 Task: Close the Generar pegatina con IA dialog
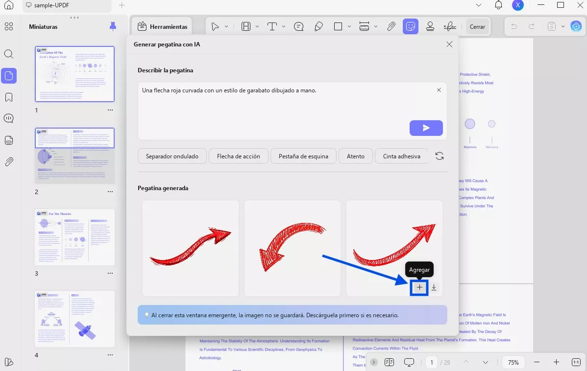pos(449,44)
